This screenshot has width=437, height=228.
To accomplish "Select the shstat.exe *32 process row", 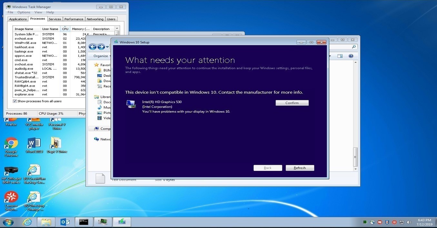I will click(x=64, y=73).
